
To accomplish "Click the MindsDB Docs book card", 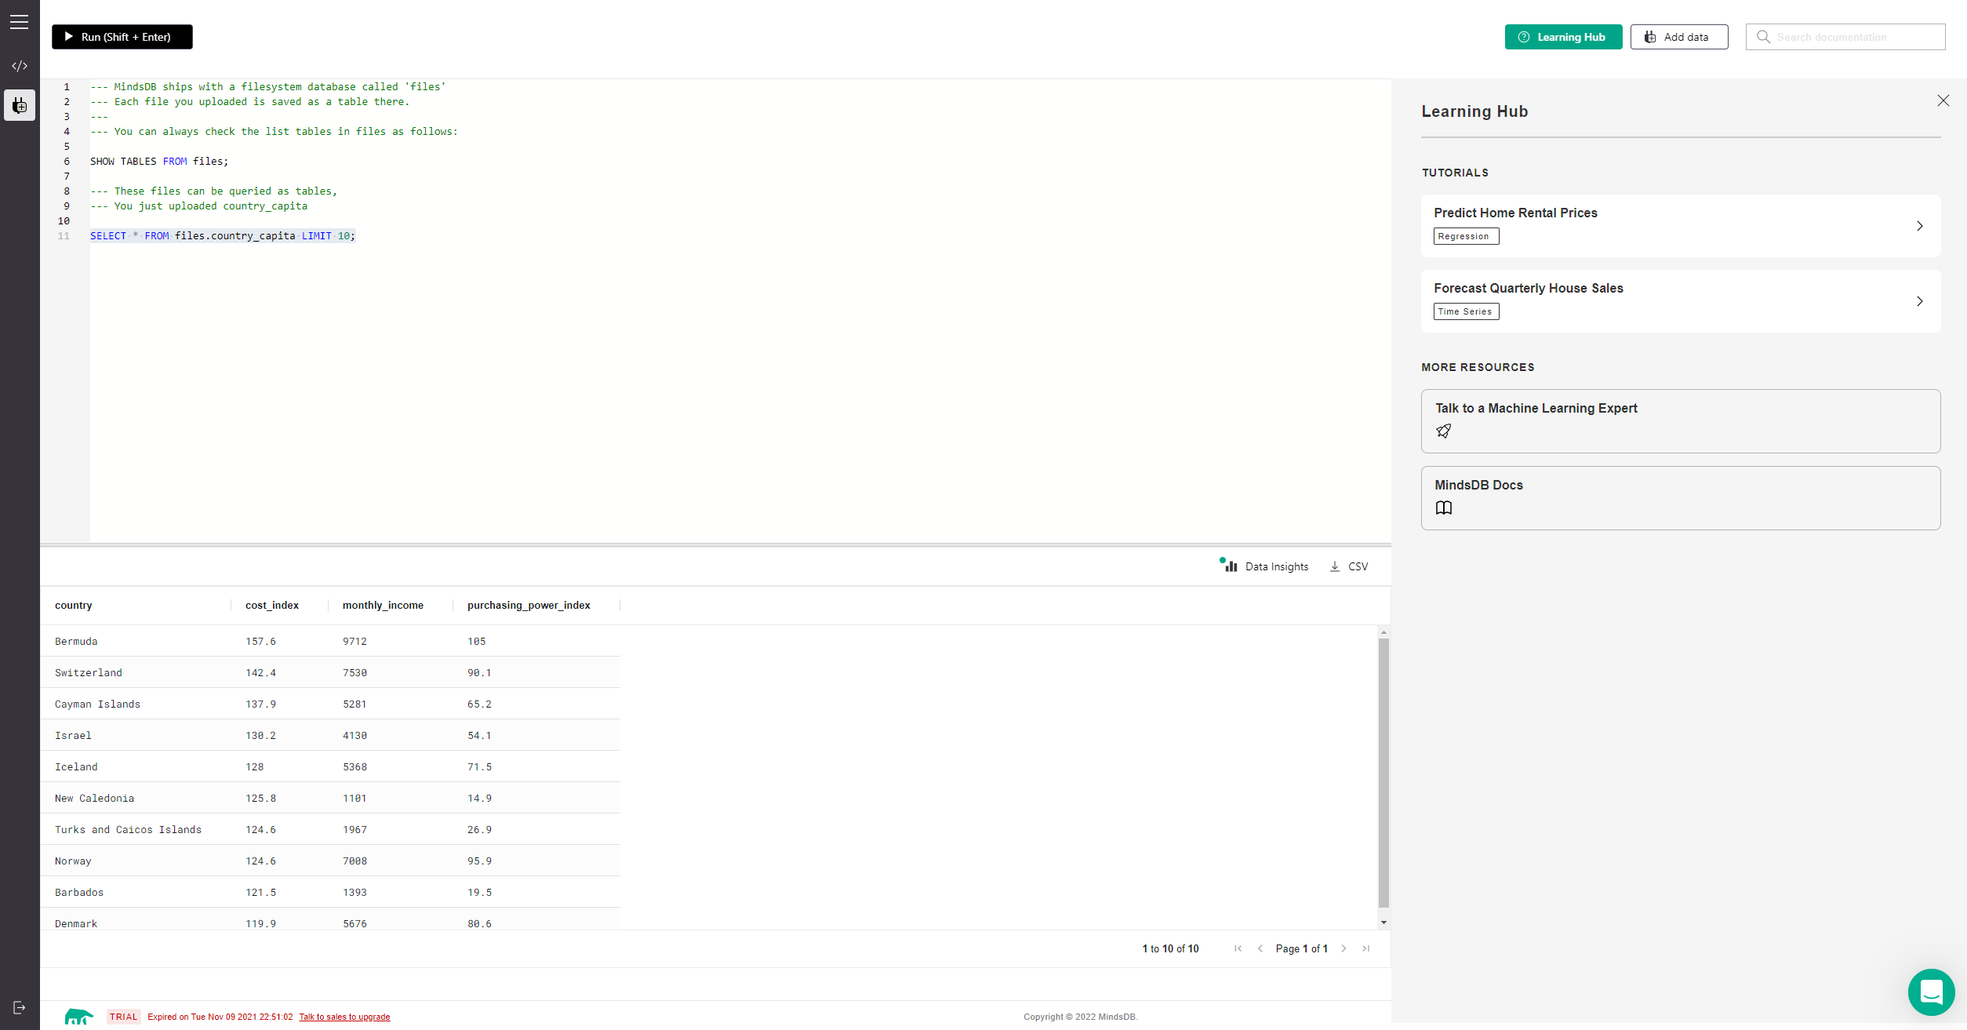I will pos(1680,497).
